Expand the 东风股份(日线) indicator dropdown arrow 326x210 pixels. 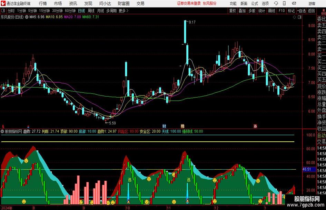point(27,17)
